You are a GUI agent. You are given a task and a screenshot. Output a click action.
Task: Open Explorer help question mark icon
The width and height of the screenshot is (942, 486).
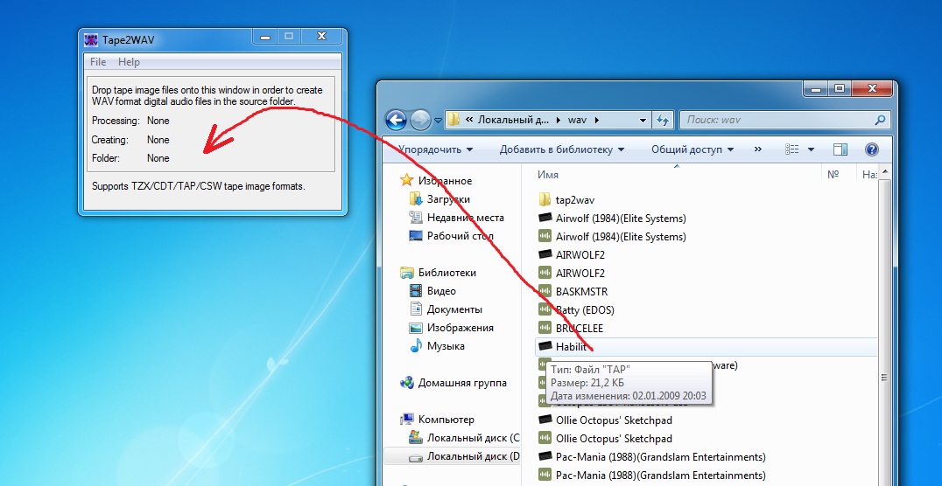point(871,149)
